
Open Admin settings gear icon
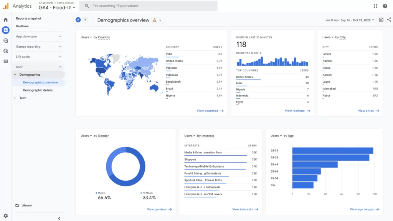[x=5, y=216]
